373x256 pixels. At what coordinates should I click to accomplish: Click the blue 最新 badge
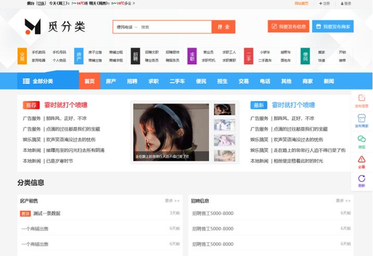coord(259,105)
